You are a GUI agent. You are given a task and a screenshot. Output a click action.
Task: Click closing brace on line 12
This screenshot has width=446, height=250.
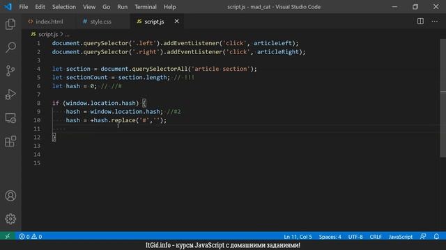click(x=54, y=137)
